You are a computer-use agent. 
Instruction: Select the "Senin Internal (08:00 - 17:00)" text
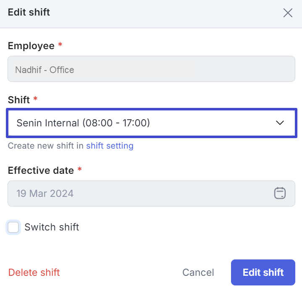[83, 123]
